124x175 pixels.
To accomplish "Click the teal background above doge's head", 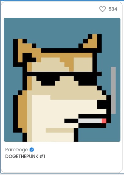I will [x=62, y=32].
